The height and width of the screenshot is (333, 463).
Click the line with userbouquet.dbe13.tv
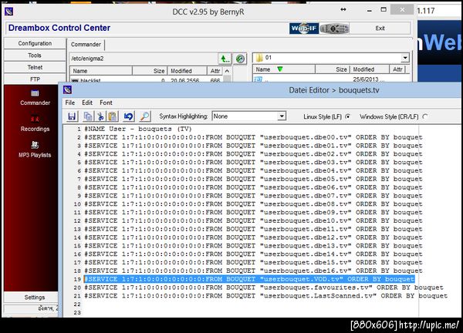(x=253, y=246)
